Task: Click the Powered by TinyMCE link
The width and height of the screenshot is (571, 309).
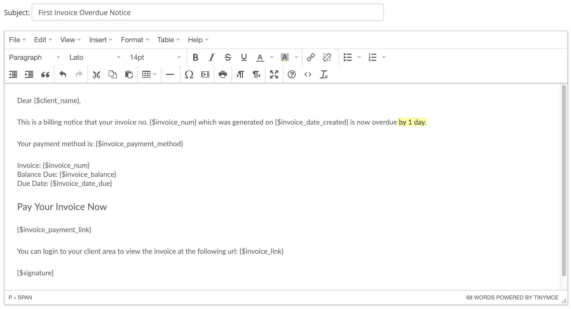Action: [x=527, y=297]
